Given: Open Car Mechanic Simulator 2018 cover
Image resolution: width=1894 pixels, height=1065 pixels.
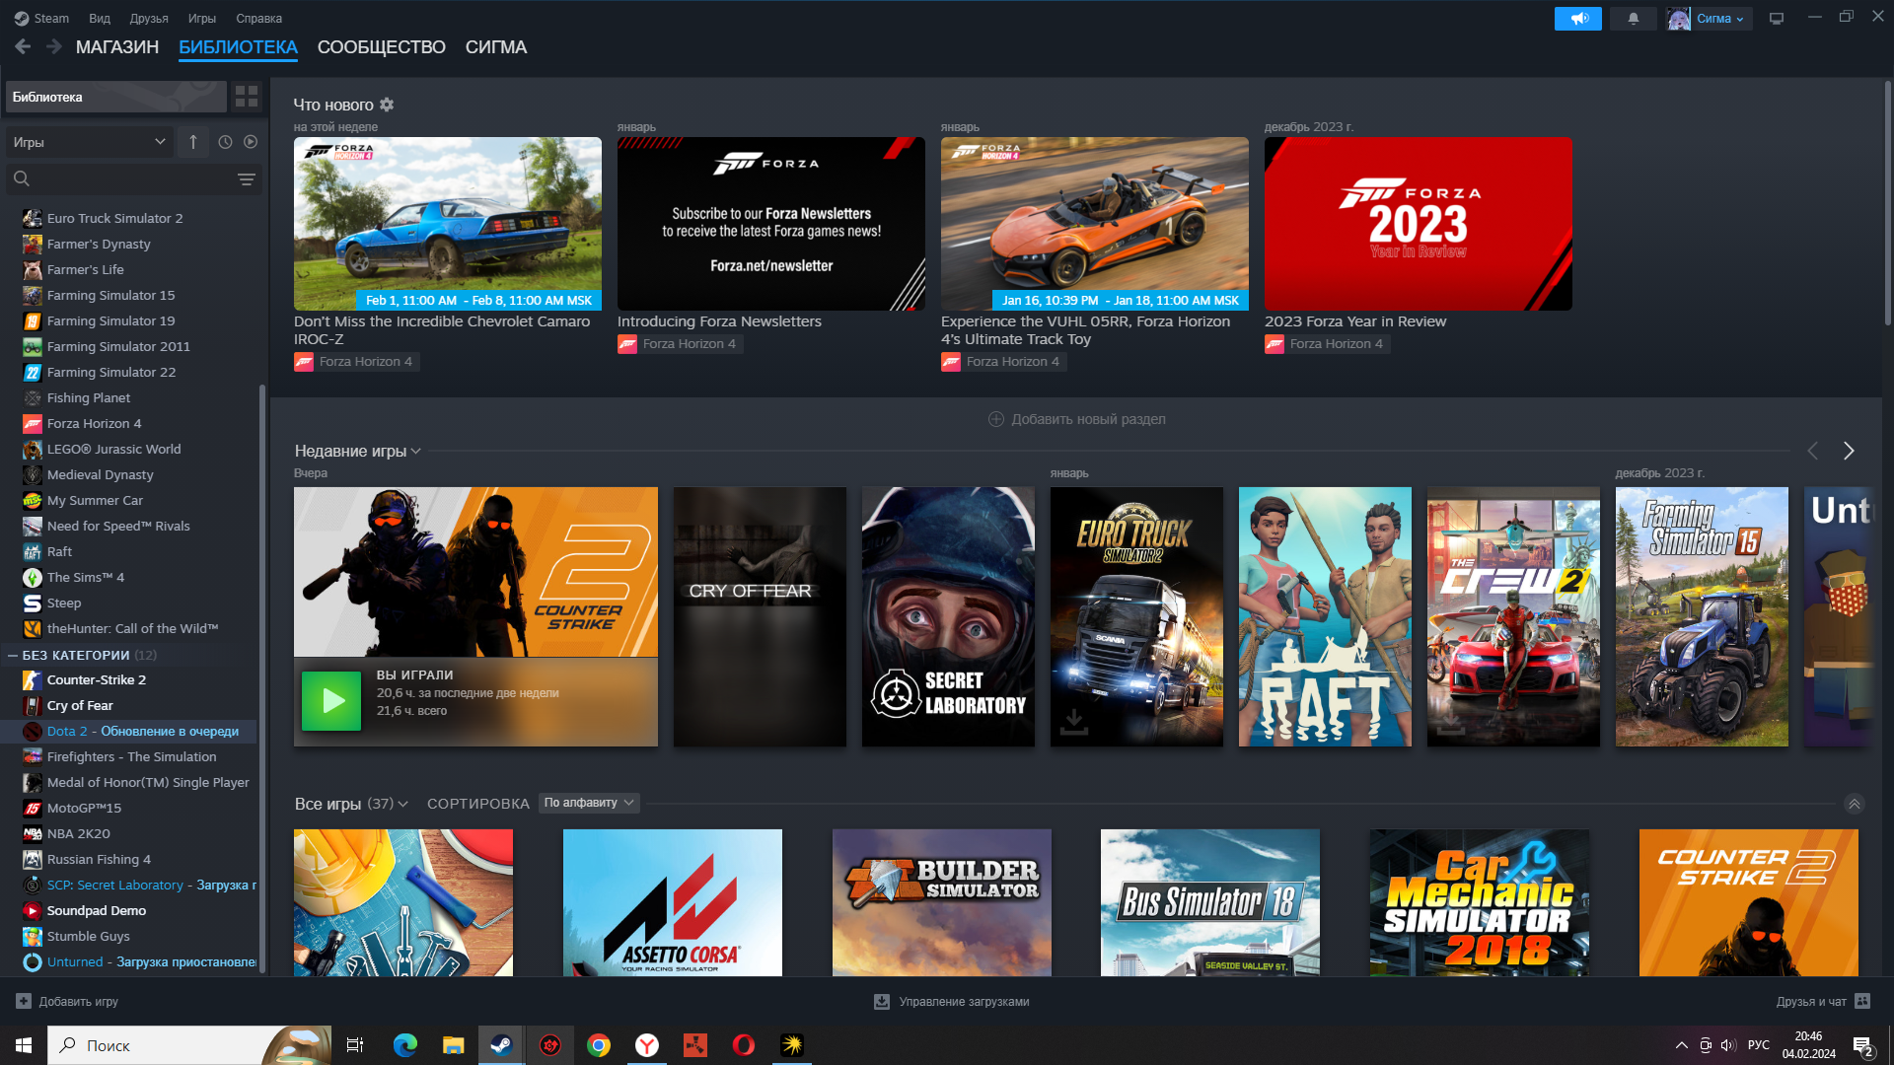Looking at the screenshot, I should 1480,902.
